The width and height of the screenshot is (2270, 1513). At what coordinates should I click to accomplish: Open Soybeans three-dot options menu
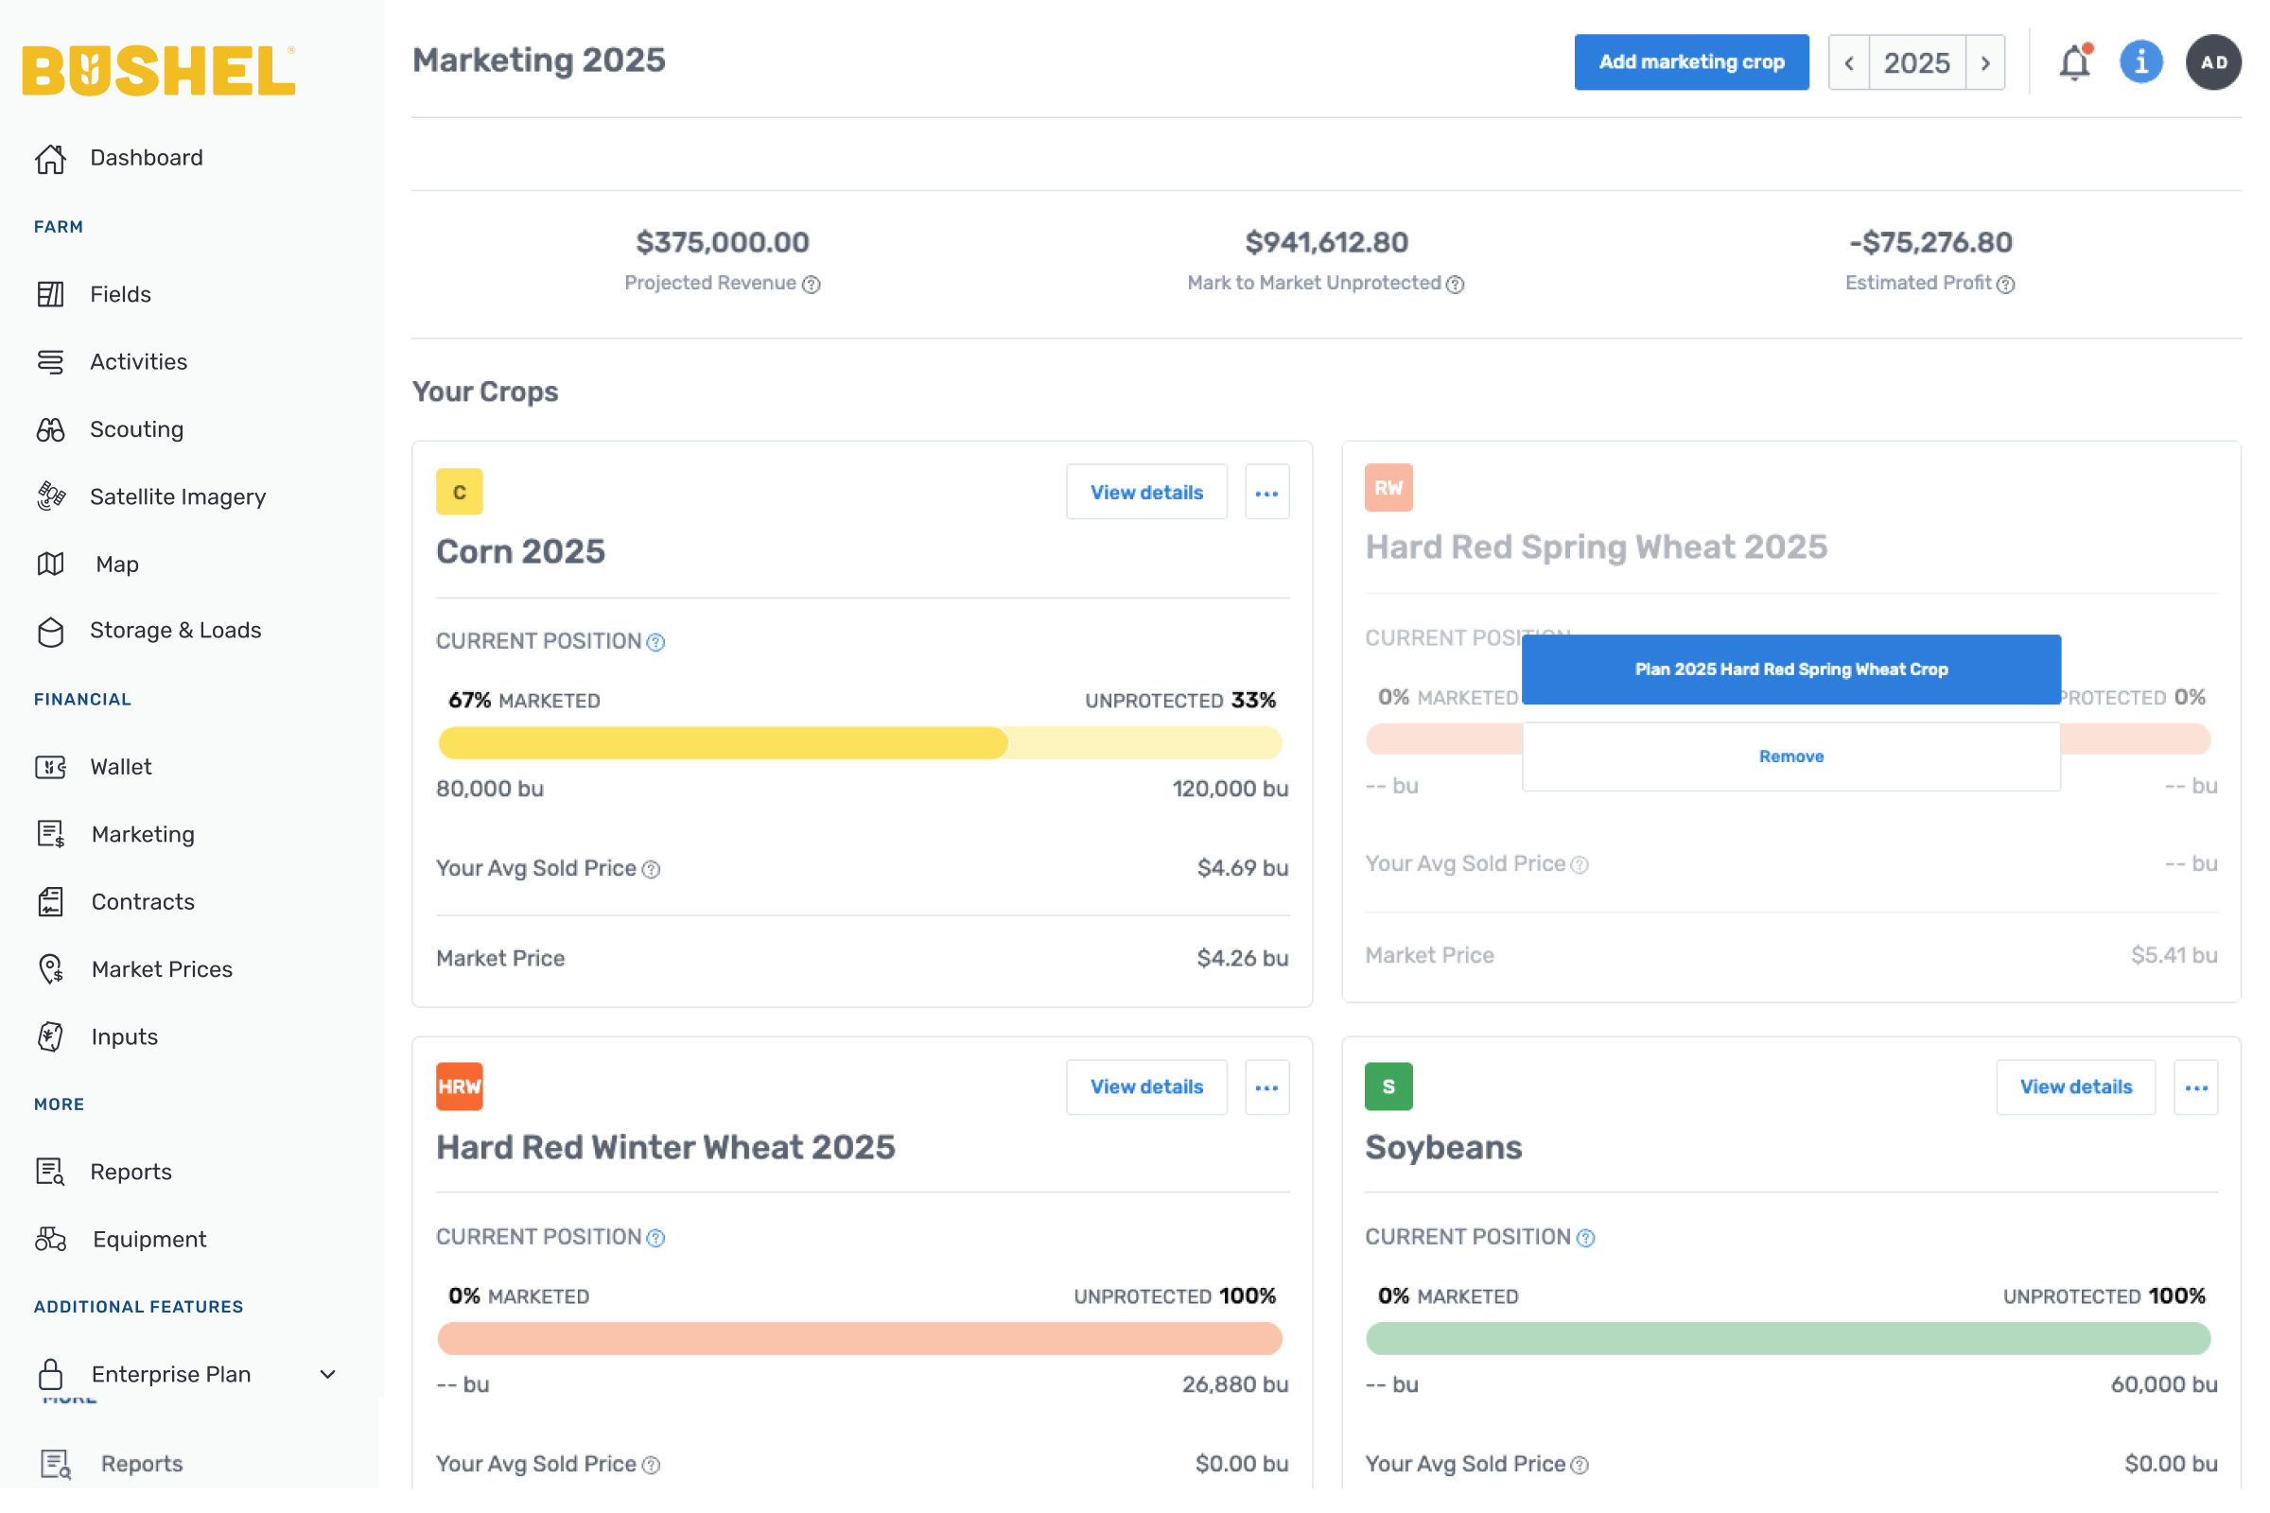2195,1087
